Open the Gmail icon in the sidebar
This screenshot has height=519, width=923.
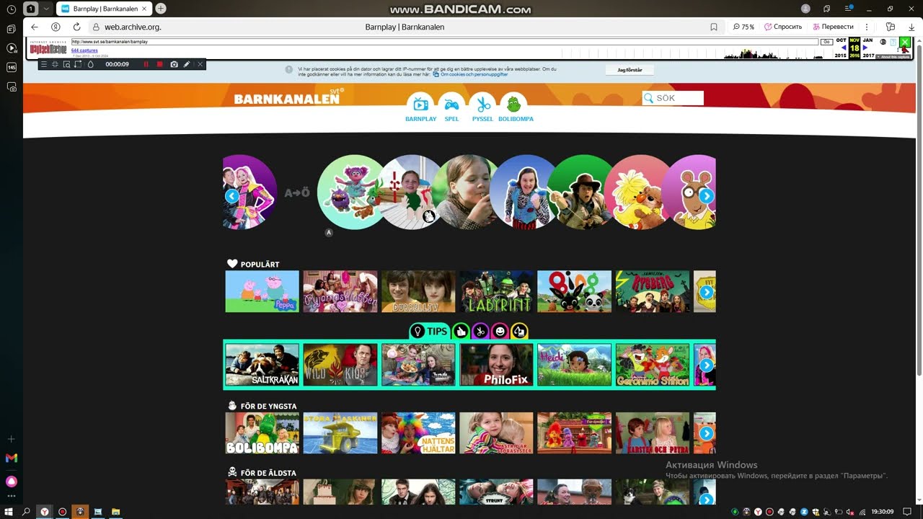click(12, 458)
